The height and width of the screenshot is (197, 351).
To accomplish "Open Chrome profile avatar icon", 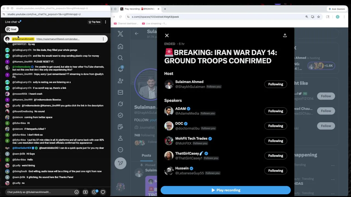I will [x=338, y=17].
